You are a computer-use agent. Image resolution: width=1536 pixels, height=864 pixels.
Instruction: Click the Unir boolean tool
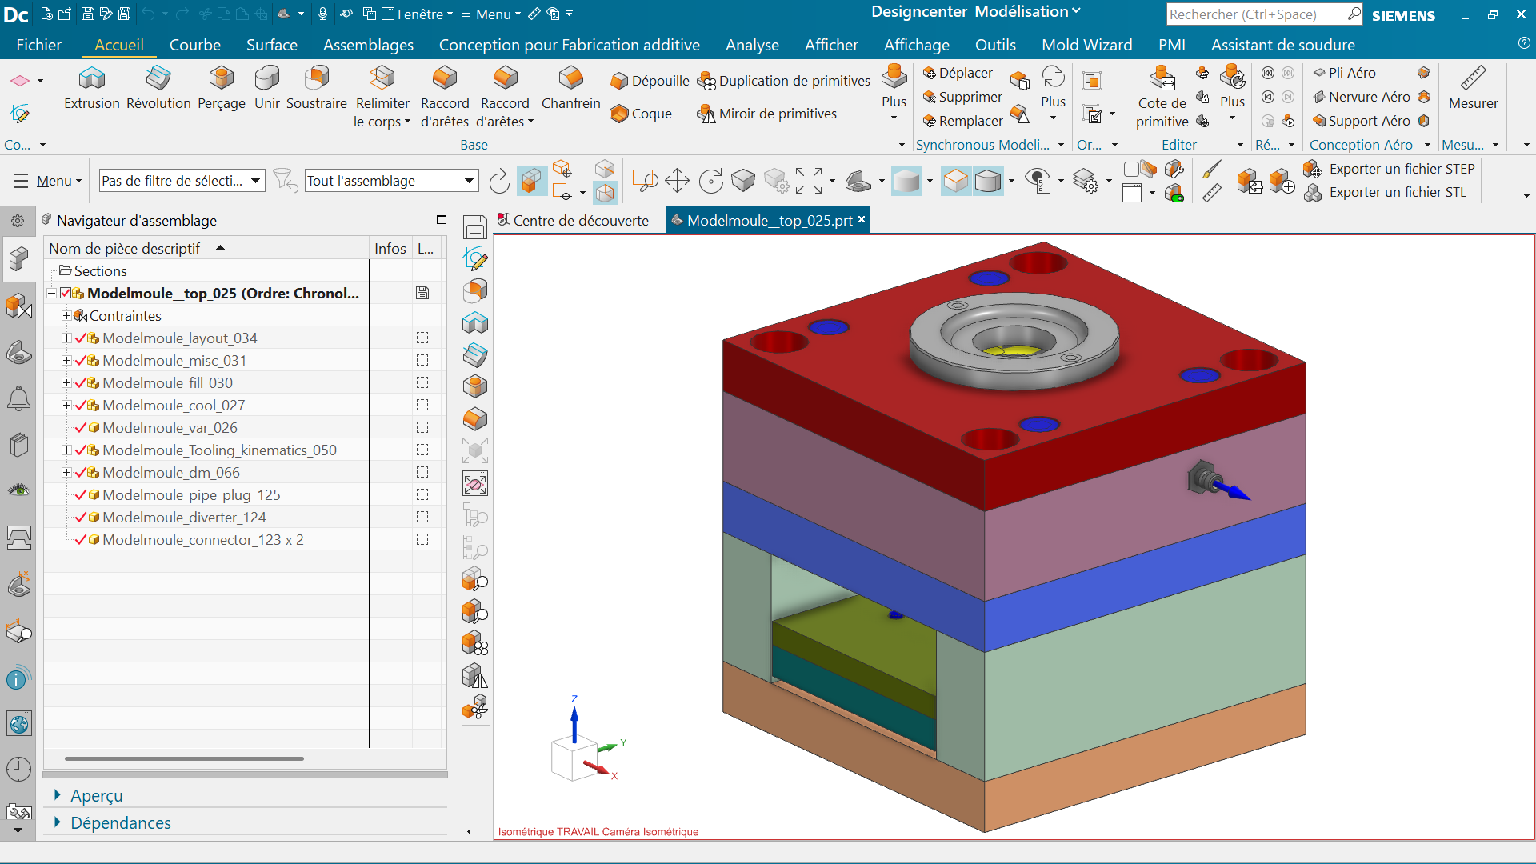point(267,88)
